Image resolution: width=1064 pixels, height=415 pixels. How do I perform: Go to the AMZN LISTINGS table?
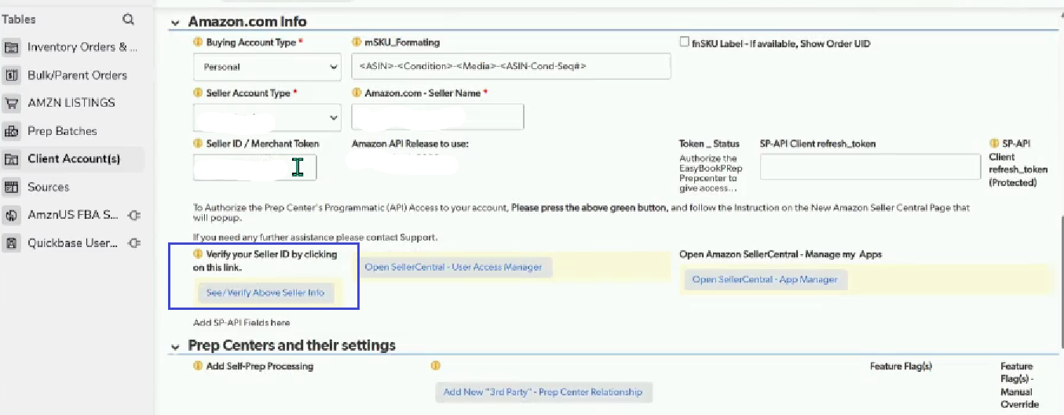pos(72,103)
